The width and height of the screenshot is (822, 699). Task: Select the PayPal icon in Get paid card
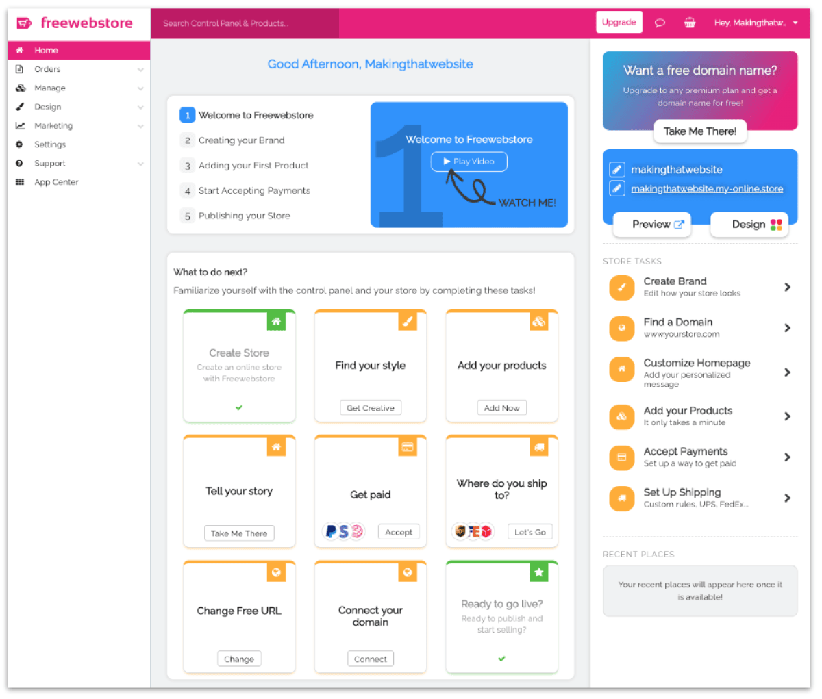[x=332, y=532]
